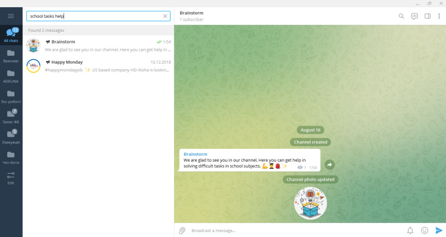Click the Brainstorm channel title header
Screen dimensions: 446x237
coord(191,13)
